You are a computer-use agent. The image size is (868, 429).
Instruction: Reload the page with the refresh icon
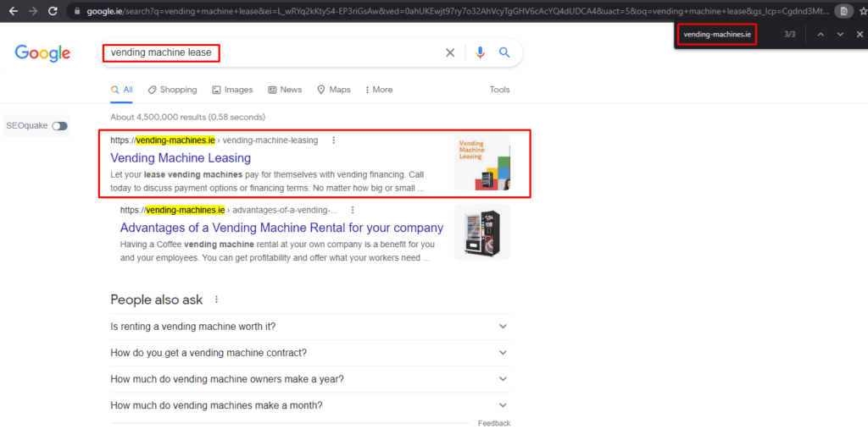click(53, 11)
